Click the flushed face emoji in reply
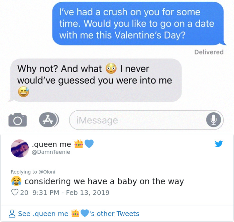The height and width of the screenshot is (222, 234). 111,69
